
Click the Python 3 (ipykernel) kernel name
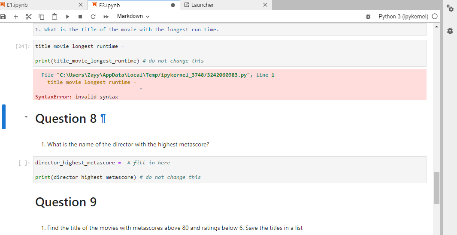click(x=403, y=17)
